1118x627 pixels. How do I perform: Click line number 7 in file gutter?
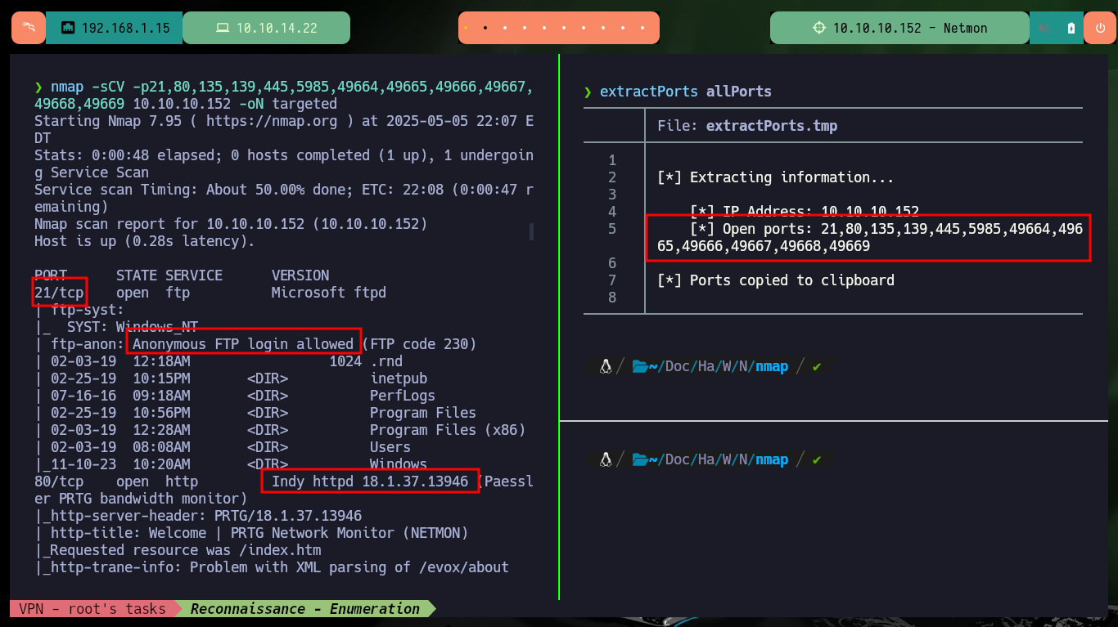pos(612,280)
